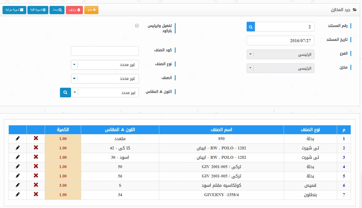Click the item code (كود الصنف) input field
This screenshot has height=208, width=362.
pos(105,51)
